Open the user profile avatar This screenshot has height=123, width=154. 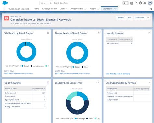pyautogui.click(x=150, y=3)
